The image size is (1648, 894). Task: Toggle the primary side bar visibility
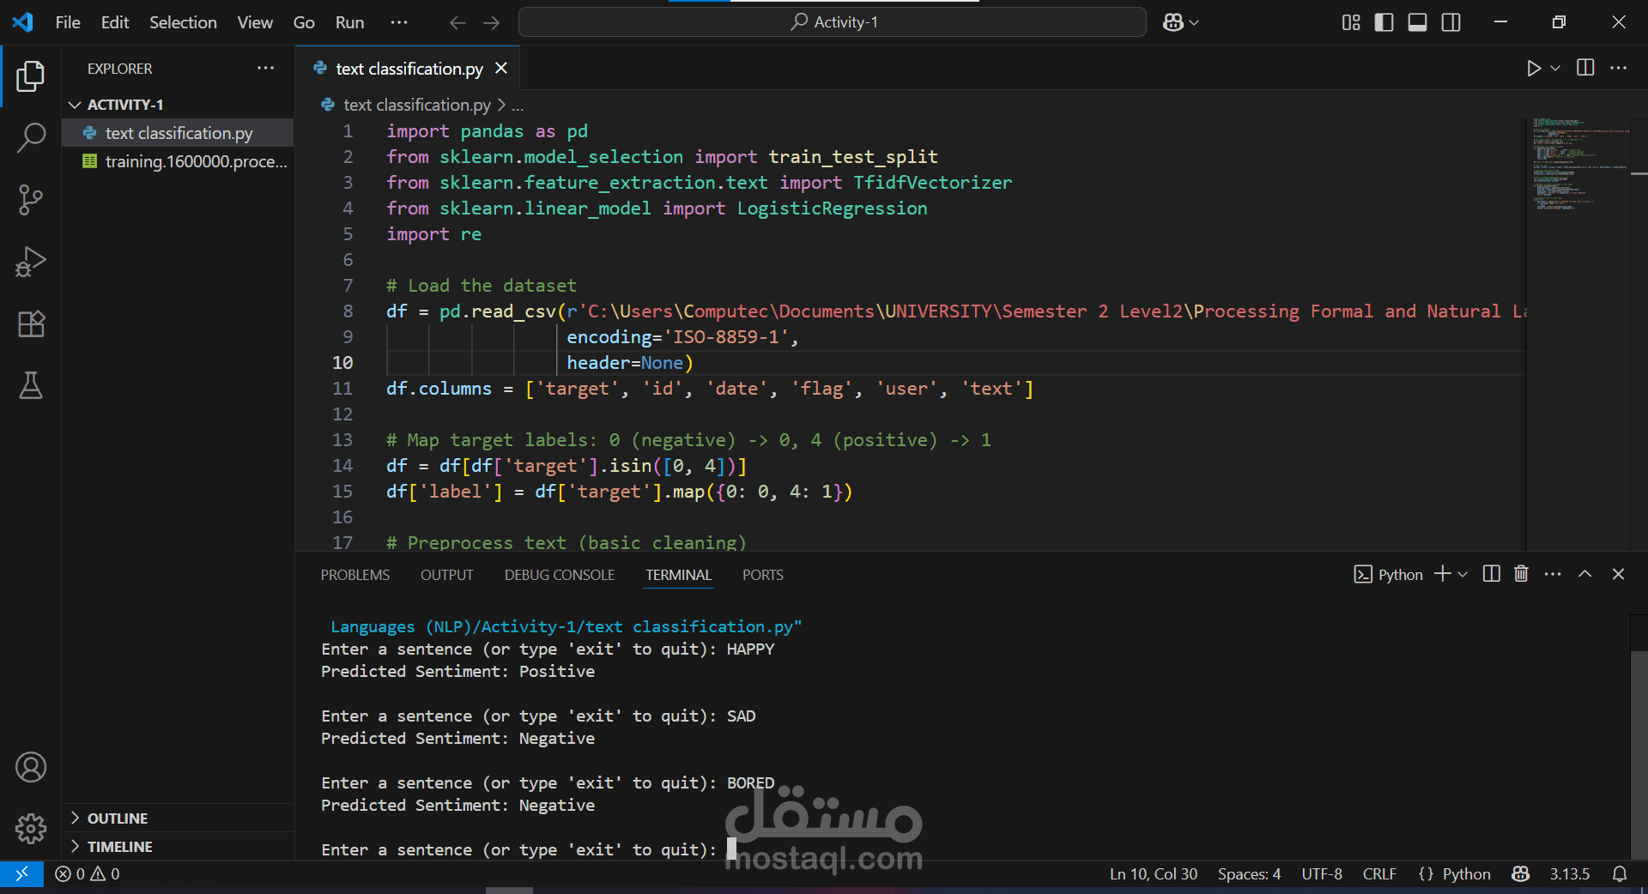(1384, 22)
